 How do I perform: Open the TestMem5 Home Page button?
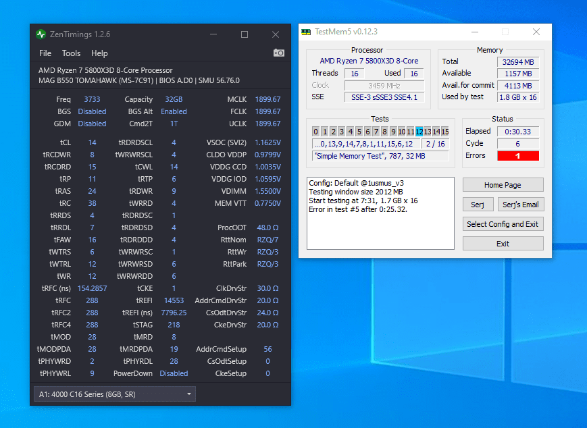click(x=503, y=185)
